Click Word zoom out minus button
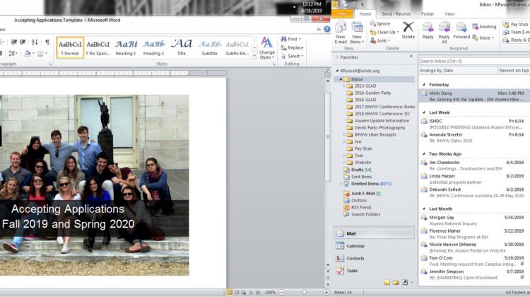 coord(282,292)
